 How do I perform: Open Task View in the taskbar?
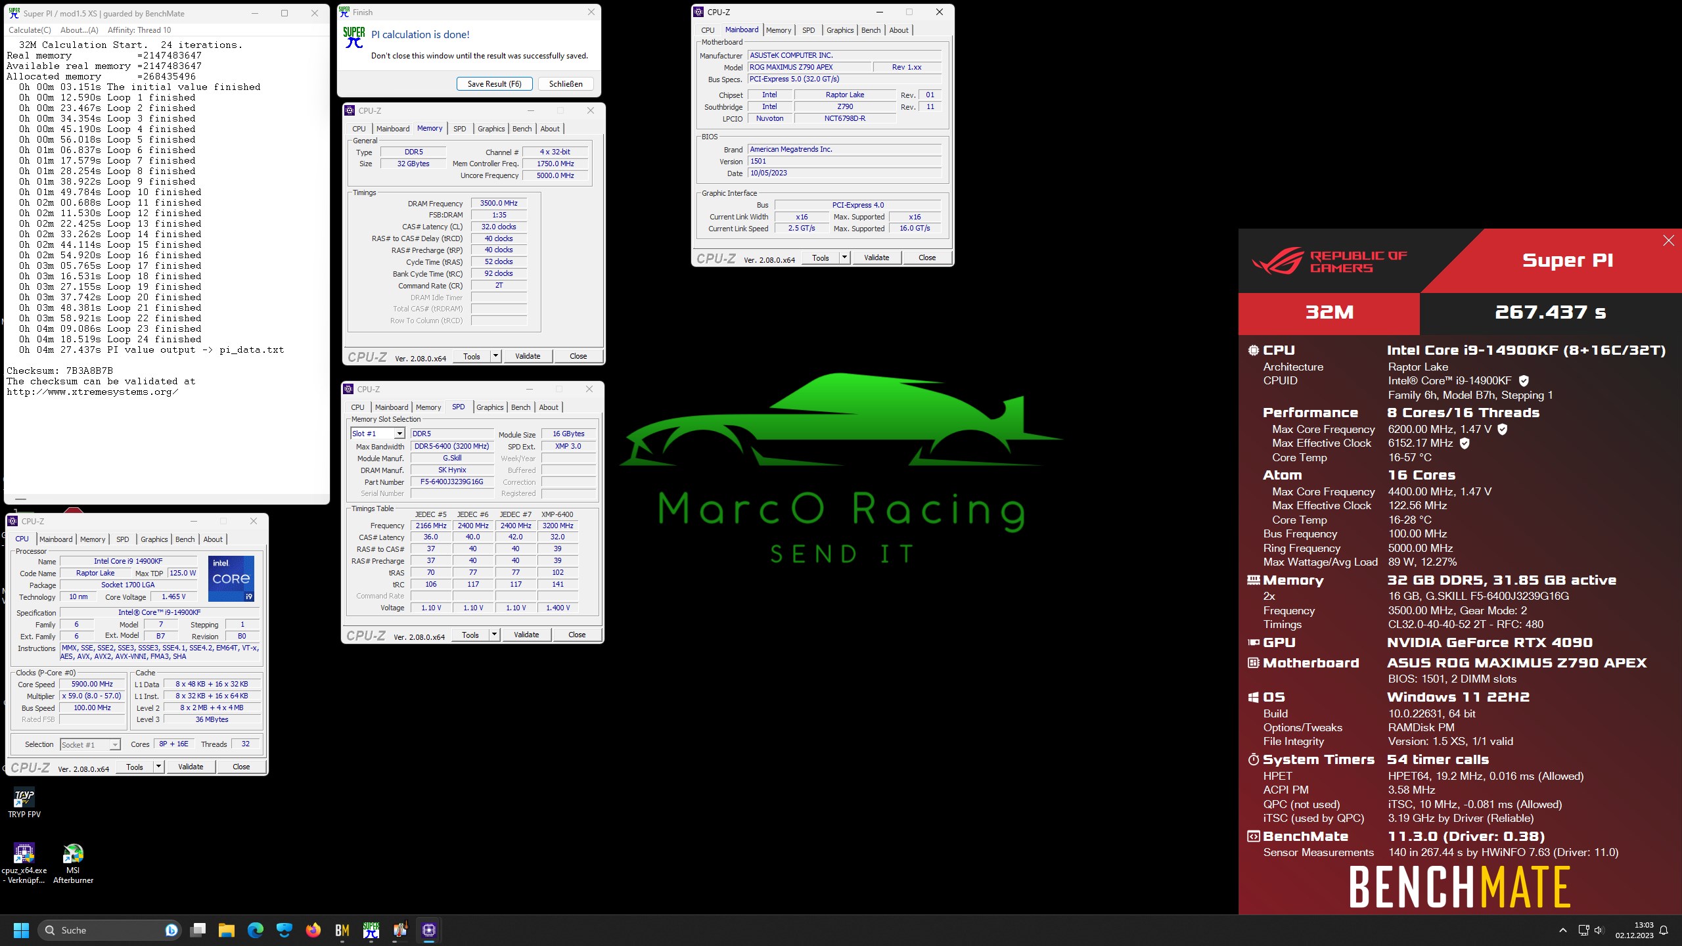pyautogui.click(x=198, y=930)
